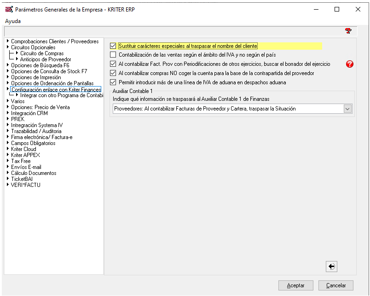
Task: Enable Contabilización de las ventas según ámbito IVA
Action: click(x=113, y=55)
